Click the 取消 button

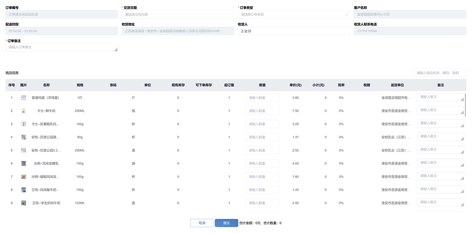(202, 223)
